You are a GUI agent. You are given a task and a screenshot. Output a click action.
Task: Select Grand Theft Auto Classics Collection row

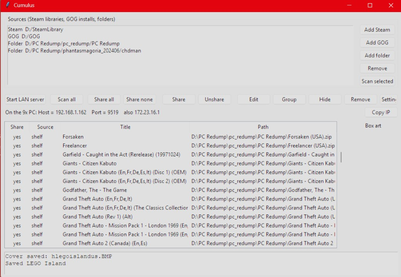[171, 208]
